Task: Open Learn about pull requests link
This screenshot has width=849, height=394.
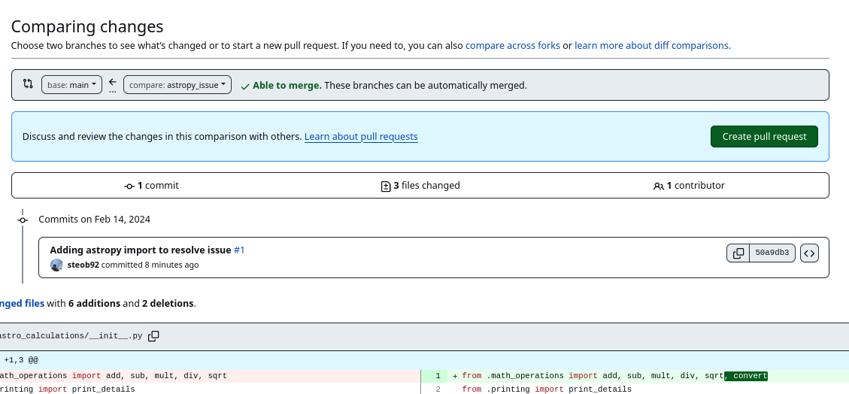Action: [361, 137]
